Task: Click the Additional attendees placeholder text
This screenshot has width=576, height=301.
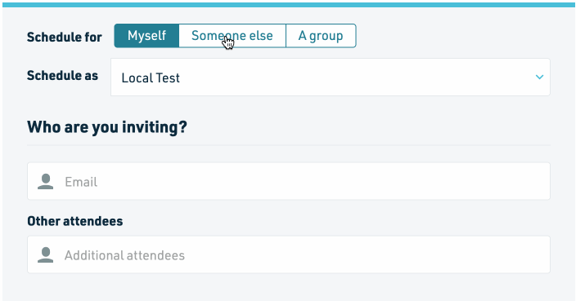Action: (x=124, y=255)
